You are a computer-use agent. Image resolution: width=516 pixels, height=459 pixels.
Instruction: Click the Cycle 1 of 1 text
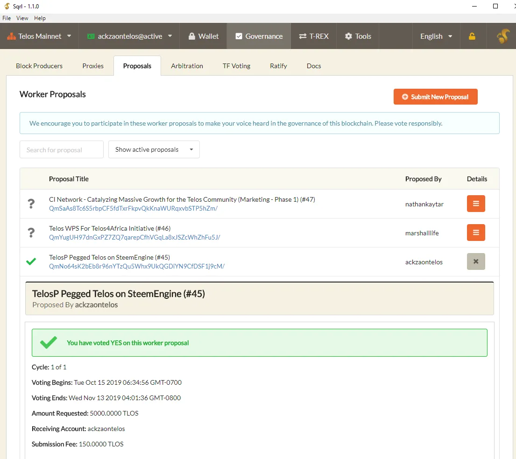click(x=49, y=367)
